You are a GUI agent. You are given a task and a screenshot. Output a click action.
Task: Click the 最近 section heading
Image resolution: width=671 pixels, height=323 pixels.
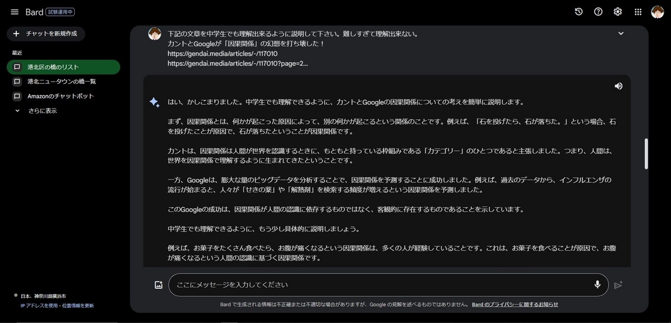(17, 53)
